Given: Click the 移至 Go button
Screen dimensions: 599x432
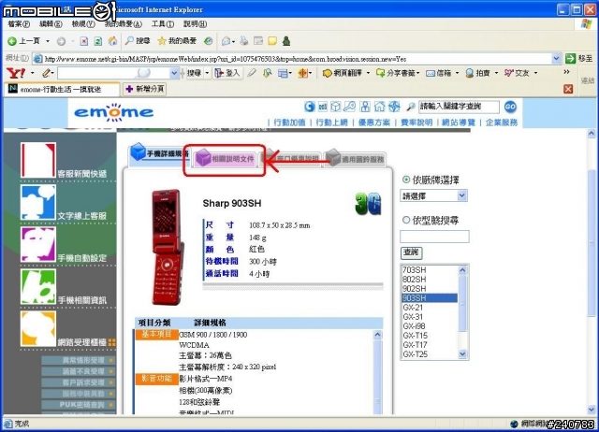Looking at the screenshot, I should [578, 58].
